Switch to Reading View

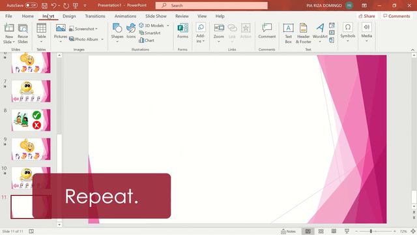pyautogui.click(x=334, y=231)
